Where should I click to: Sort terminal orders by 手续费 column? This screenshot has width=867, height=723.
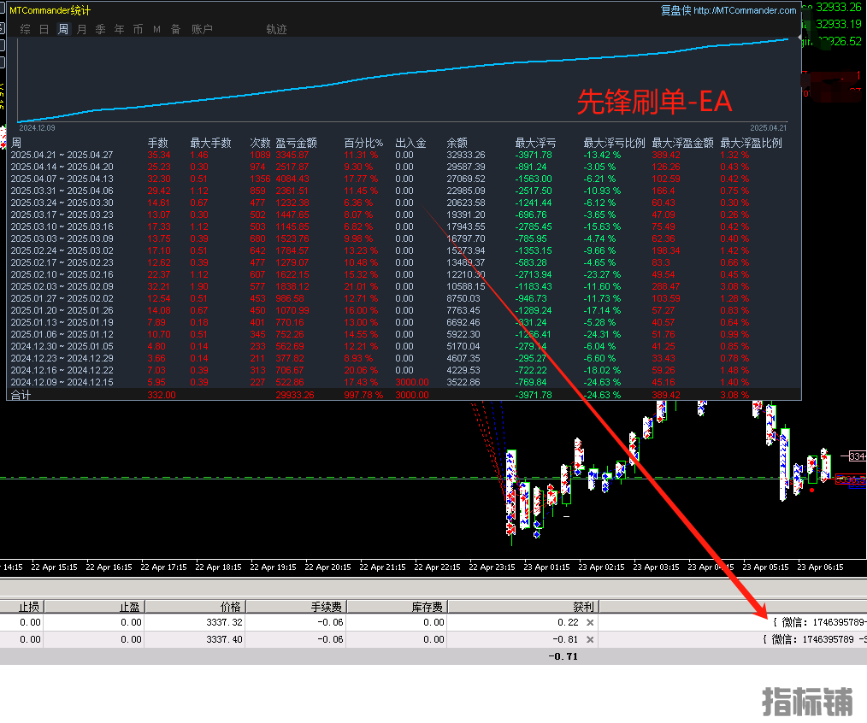coord(297,607)
